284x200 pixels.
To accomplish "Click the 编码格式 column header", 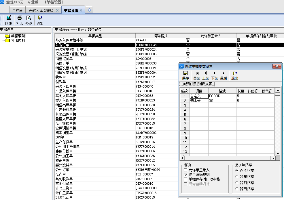I will [160, 36].
